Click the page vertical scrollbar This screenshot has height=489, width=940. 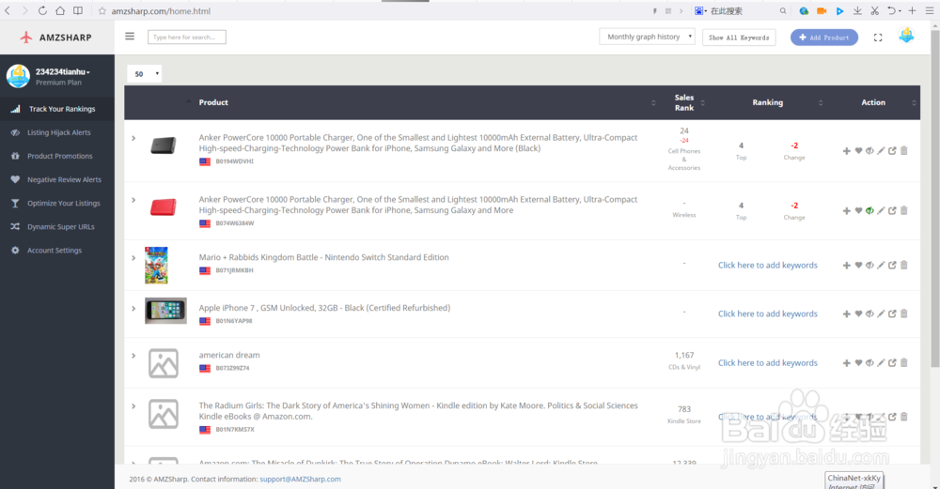(934, 197)
